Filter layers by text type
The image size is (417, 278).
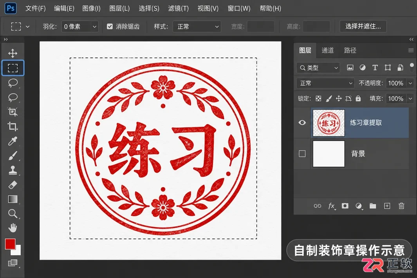375,68
